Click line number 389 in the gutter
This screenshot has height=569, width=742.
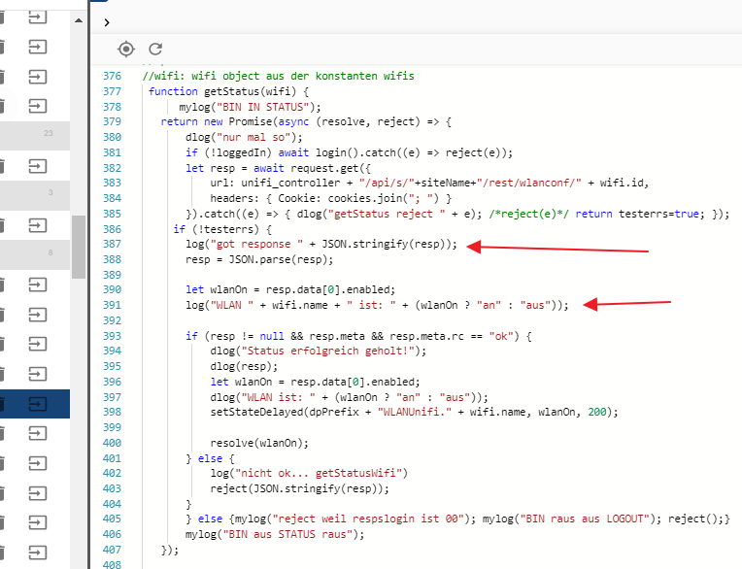tap(112, 275)
